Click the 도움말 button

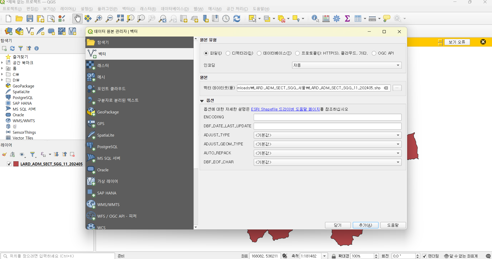393,225
